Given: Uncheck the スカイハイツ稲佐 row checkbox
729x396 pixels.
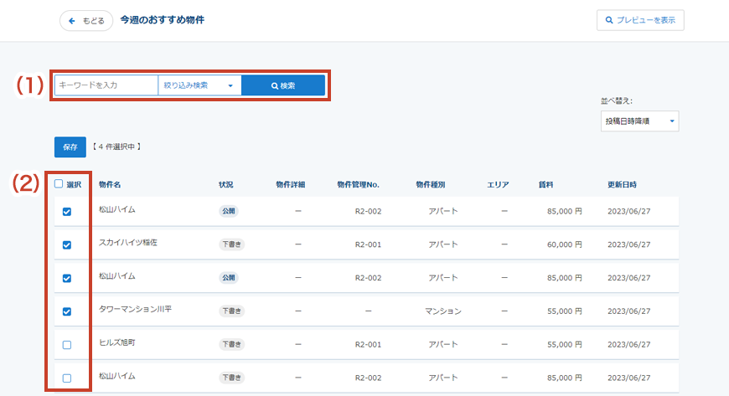Looking at the screenshot, I should (67, 244).
